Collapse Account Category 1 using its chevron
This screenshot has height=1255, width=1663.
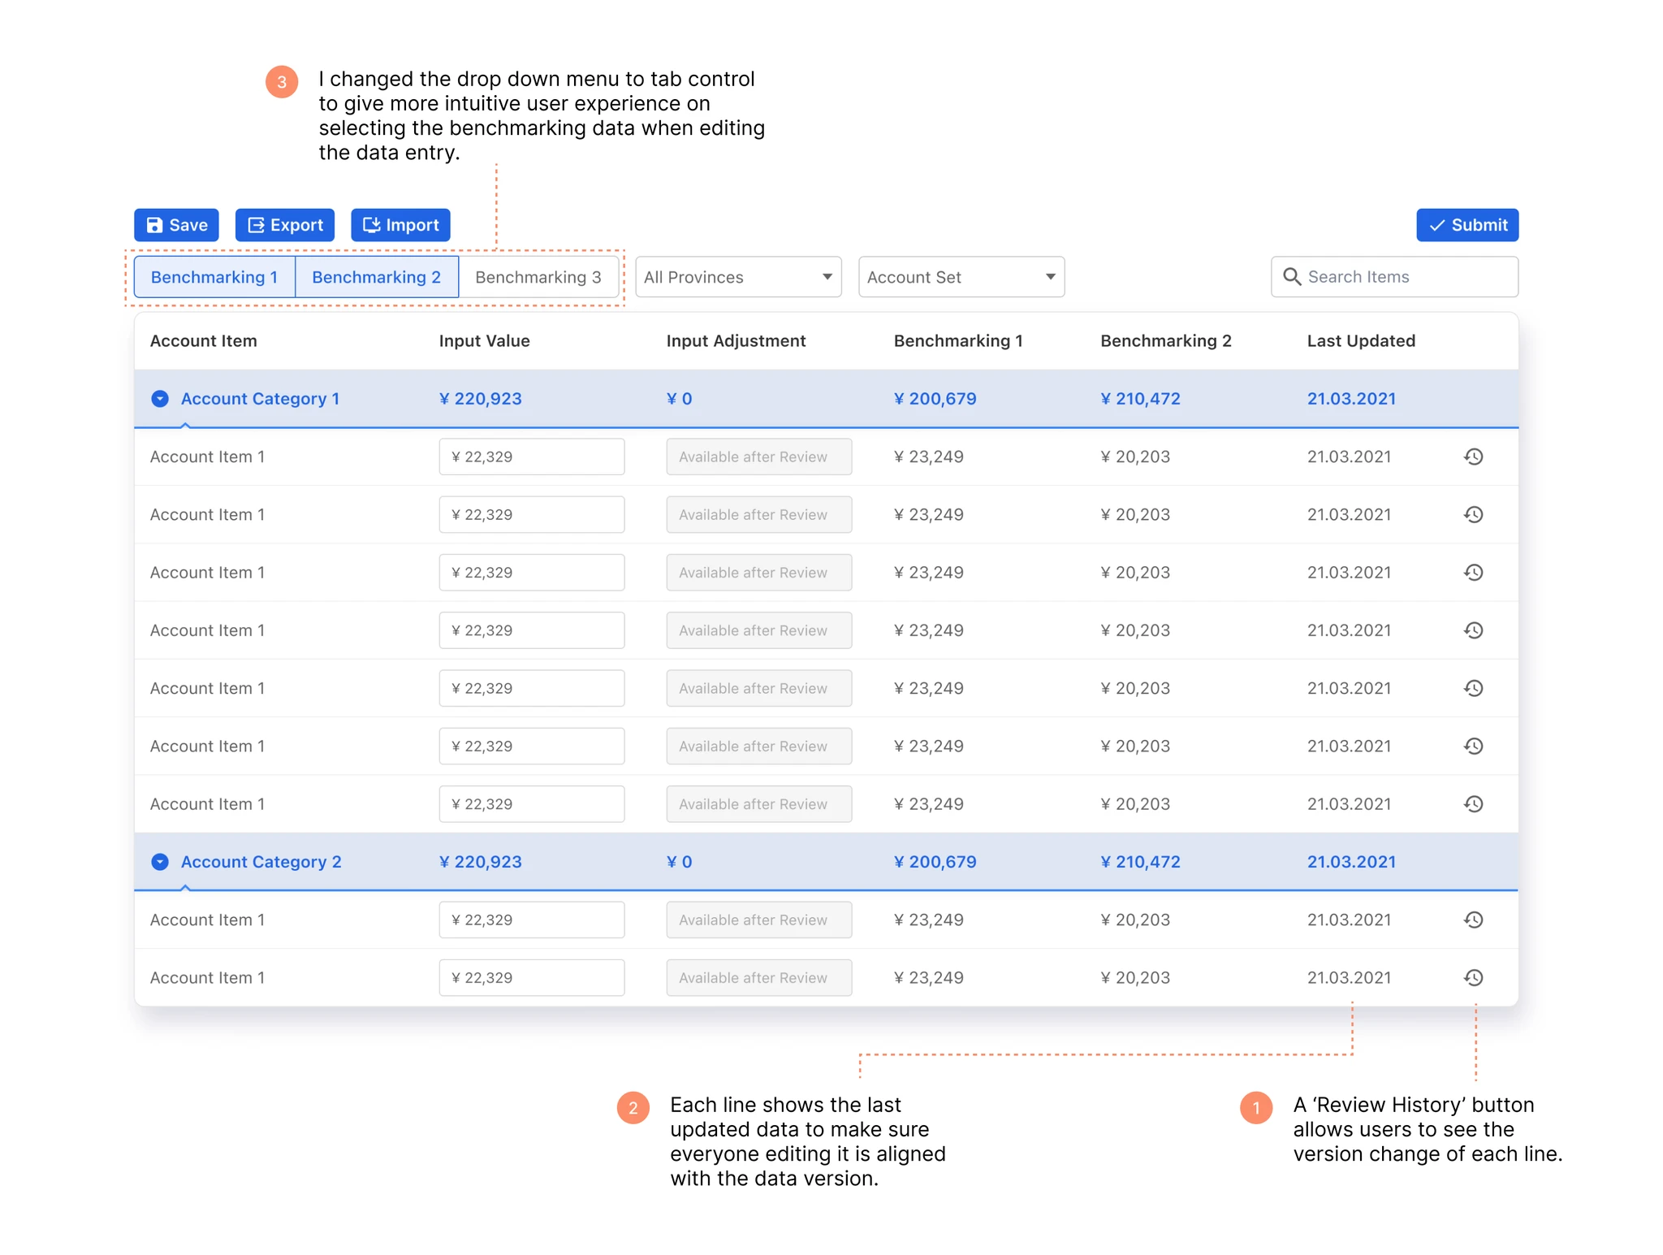[x=160, y=399]
